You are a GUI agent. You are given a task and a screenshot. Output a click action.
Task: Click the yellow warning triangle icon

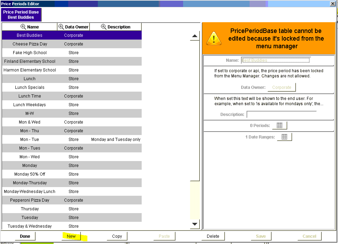pos(214,38)
